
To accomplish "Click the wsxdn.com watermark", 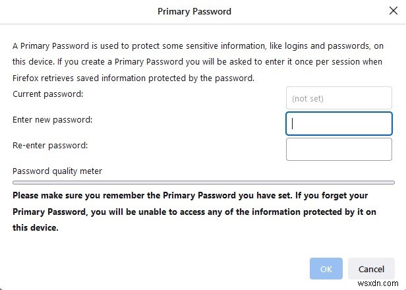I will tap(384, 284).
